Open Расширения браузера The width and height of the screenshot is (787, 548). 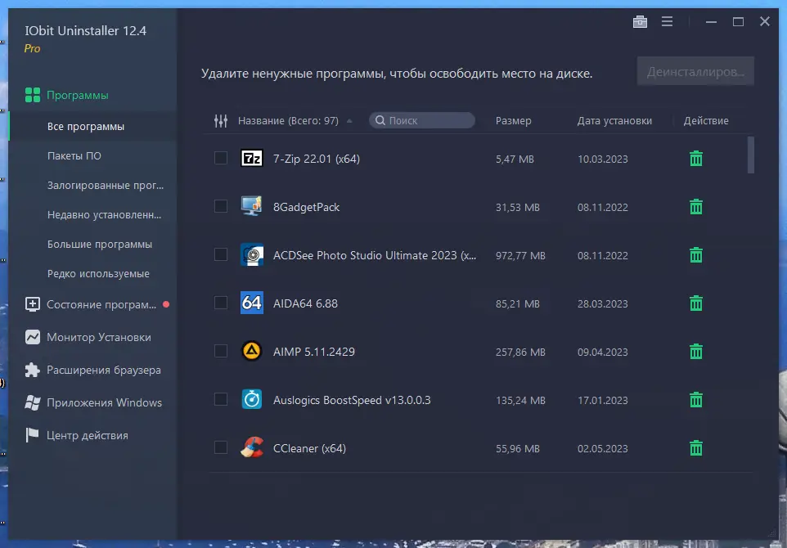tap(93, 370)
